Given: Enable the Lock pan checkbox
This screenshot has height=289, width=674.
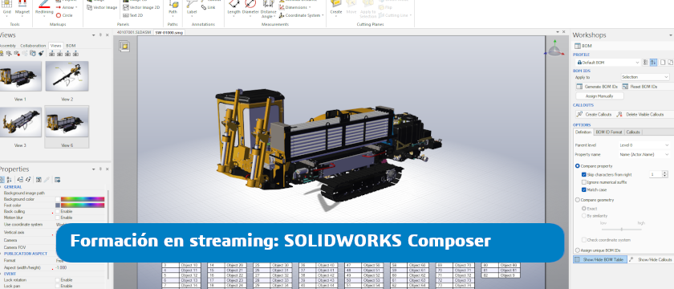Looking at the screenshot, I should 58,286.
